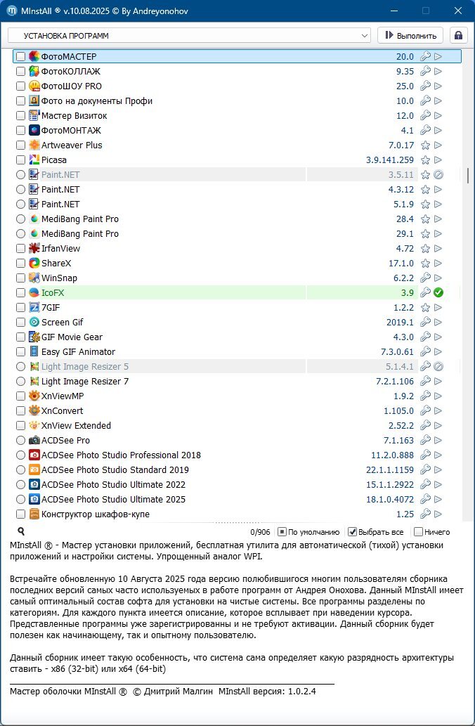475x726 pixels.
Task: Click the version 3.9.141.259 value
Action: (390, 160)
